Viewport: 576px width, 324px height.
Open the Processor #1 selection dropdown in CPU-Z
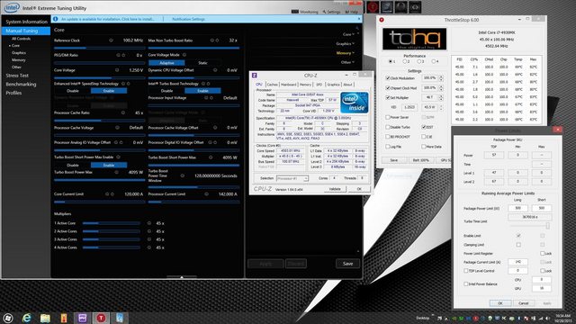(x=292, y=178)
